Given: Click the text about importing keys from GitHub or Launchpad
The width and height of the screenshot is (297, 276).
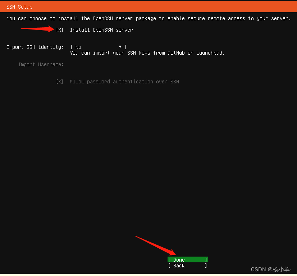Looking at the screenshot, I should pos(147,53).
